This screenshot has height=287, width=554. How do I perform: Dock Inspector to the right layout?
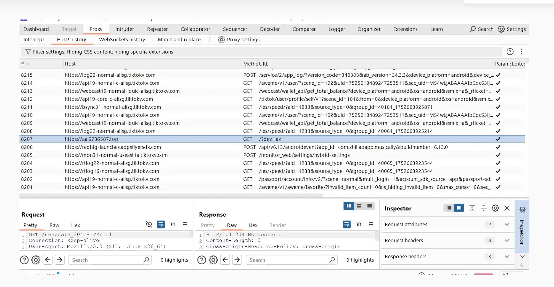[x=459, y=208]
